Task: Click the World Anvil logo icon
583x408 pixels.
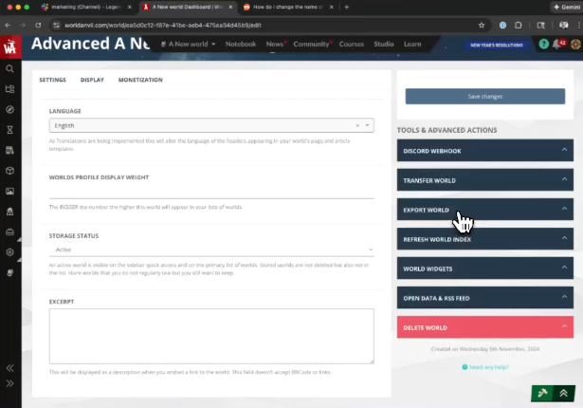Action: coord(10,46)
